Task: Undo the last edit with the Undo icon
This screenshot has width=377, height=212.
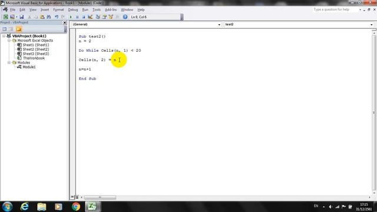Action: point(57,17)
